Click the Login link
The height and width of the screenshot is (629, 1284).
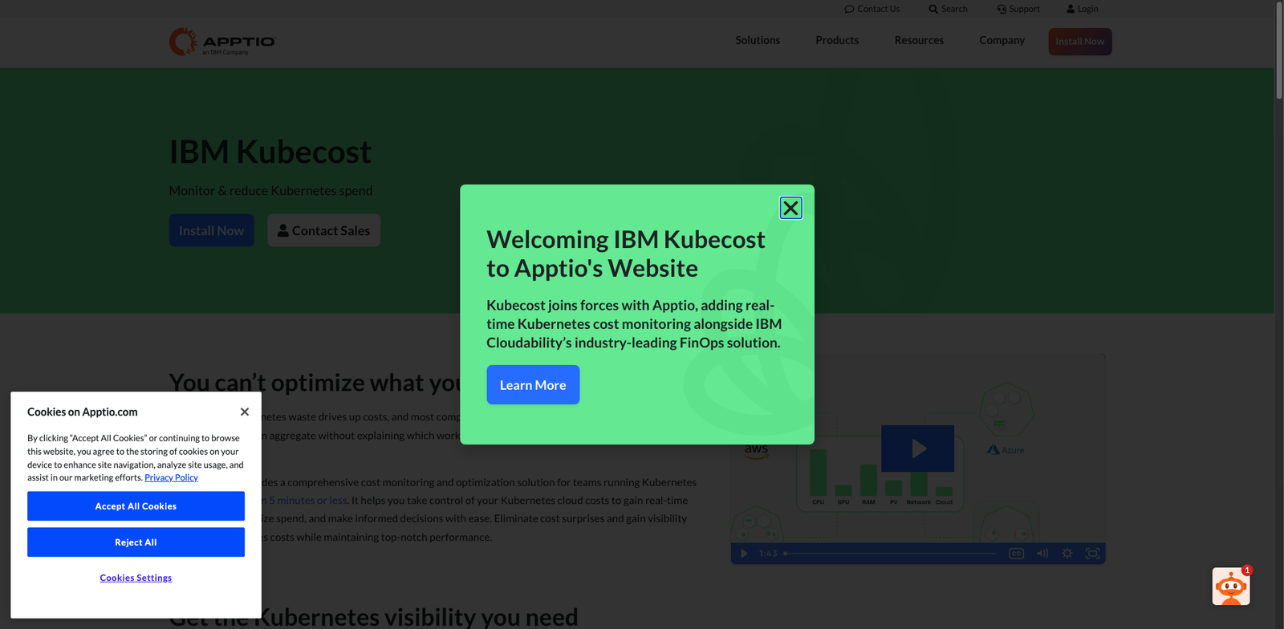pos(1083,9)
